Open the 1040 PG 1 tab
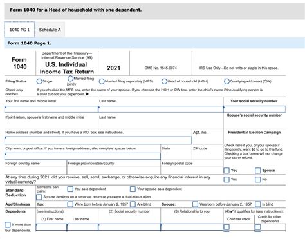Image resolution: width=305 pixels, height=239 pixels. 19,30
